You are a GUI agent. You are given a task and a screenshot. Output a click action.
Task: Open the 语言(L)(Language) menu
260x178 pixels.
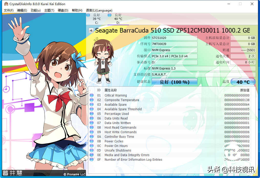point(99,10)
